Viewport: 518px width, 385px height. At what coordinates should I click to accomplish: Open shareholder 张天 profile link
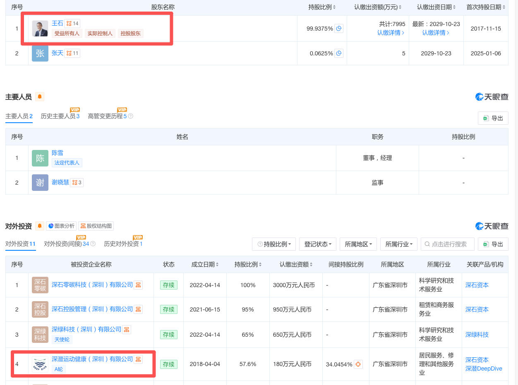click(x=58, y=53)
